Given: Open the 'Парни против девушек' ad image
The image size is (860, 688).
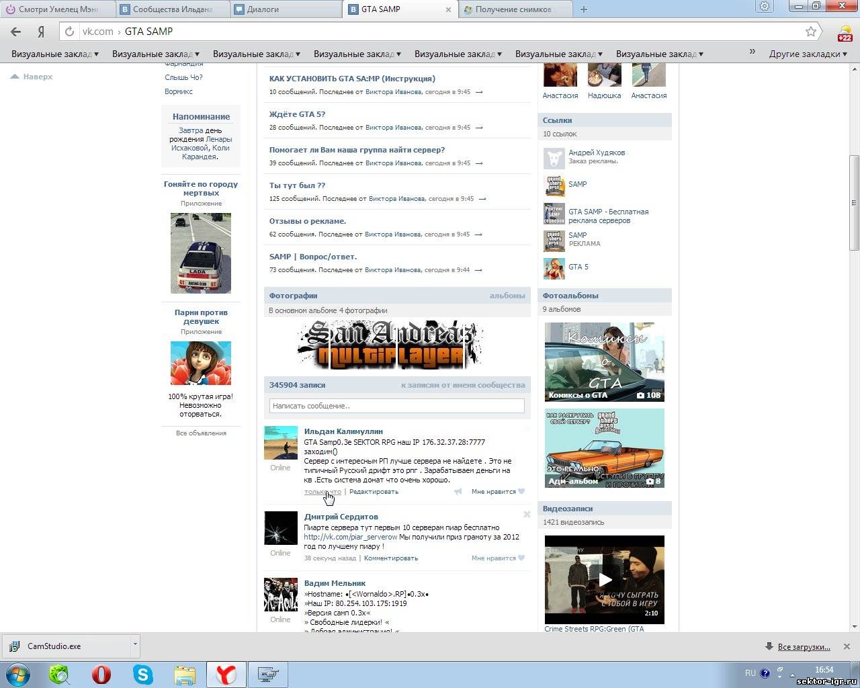Looking at the screenshot, I should (201, 363).
